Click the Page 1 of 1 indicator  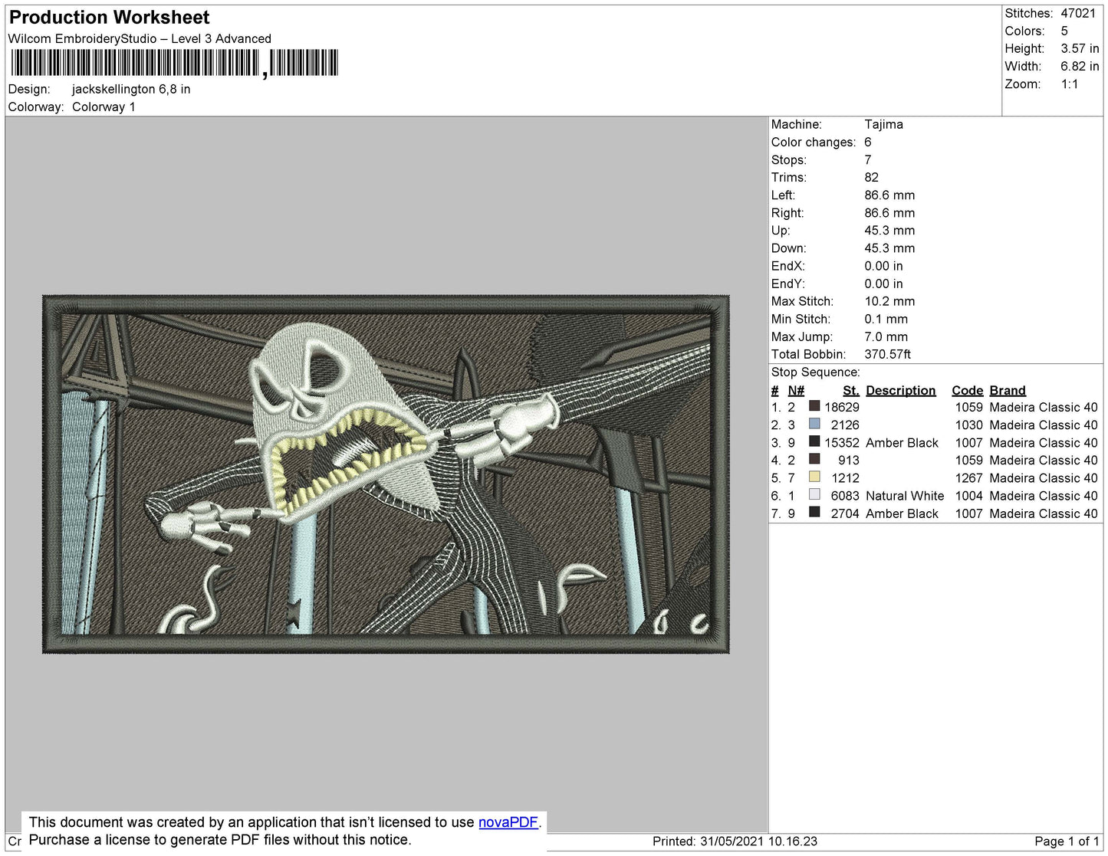(x=1067, y=841)
